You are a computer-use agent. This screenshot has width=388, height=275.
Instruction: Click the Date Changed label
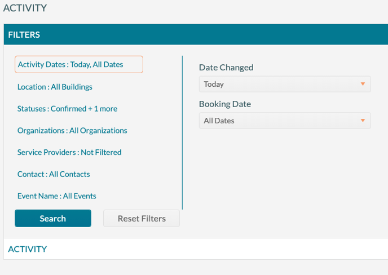pyautogui.click(x=226, y=68)
